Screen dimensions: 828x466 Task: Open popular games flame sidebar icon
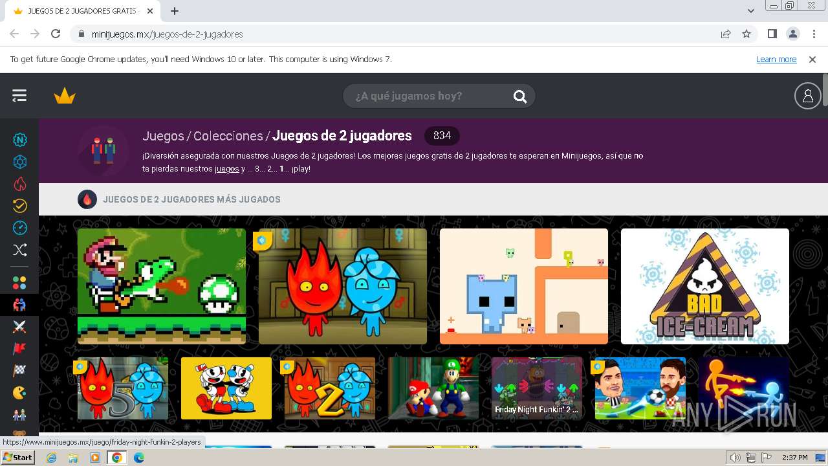point(20,184)
